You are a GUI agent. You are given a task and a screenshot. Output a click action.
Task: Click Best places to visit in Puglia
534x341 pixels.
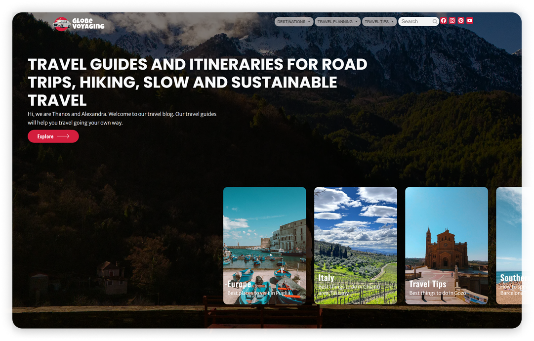pos(258,293)
